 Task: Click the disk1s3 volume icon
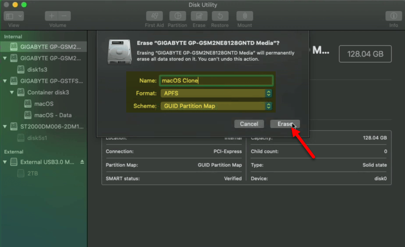click(21, 70)
